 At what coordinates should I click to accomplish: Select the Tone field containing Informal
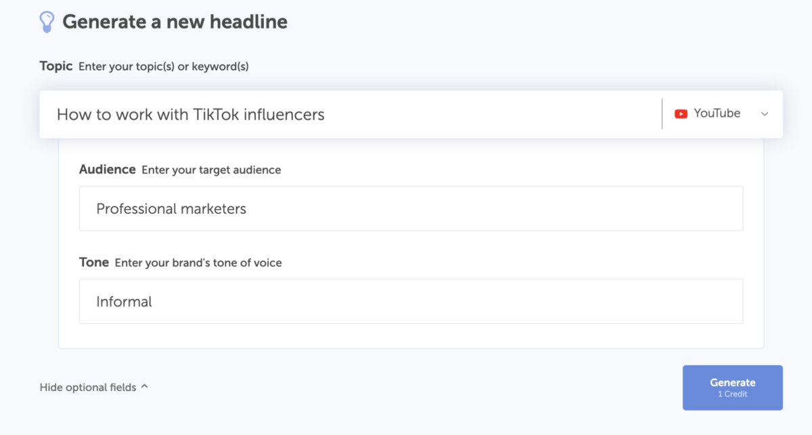click(x=411, y=301)
